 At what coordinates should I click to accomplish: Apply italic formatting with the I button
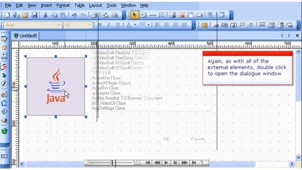[109, 25]
